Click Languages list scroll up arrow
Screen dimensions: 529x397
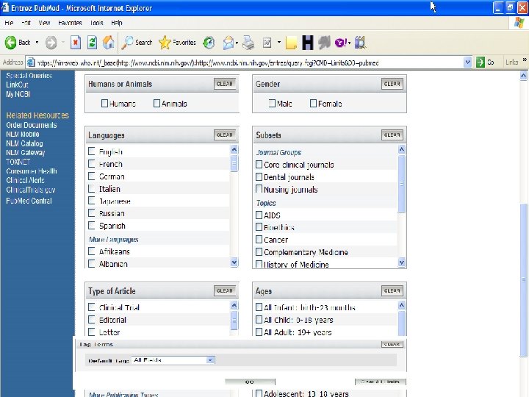[234, 149]
